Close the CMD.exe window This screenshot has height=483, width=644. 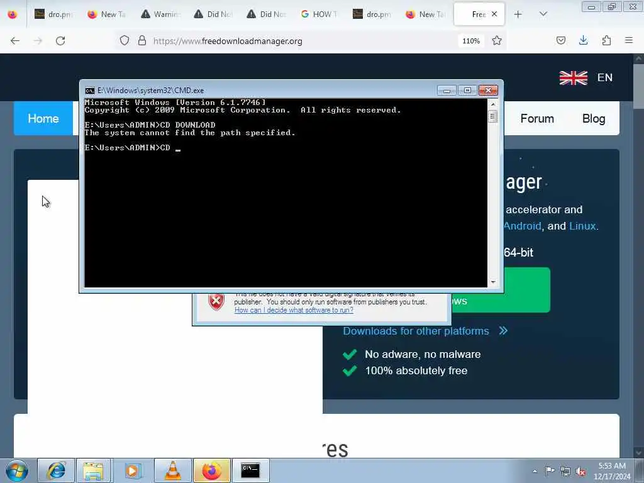488,91
